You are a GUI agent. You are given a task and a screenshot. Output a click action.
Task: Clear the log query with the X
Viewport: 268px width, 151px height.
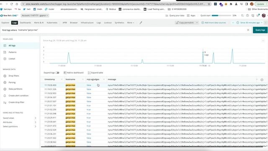click(248, 30)
